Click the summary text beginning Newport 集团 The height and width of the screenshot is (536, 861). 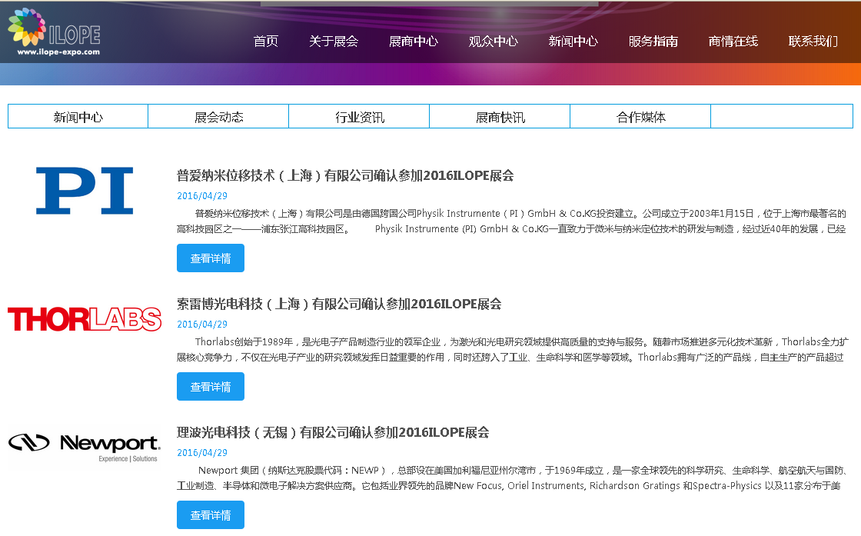(512, 478)
